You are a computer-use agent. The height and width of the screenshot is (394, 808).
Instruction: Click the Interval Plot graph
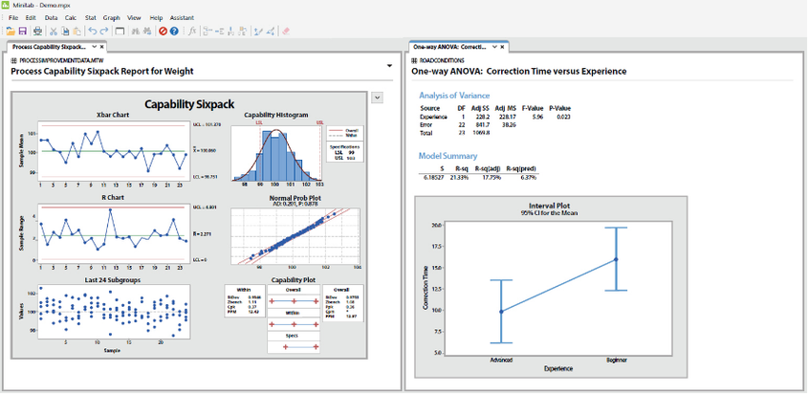click(551, 288)
